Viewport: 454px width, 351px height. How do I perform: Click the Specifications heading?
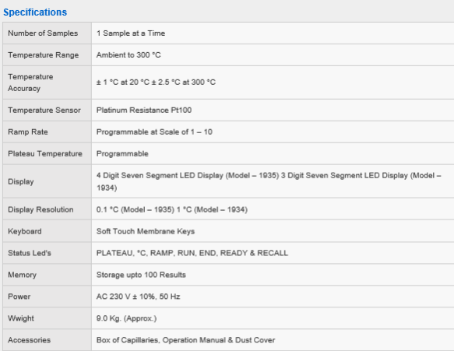(35, 12)
